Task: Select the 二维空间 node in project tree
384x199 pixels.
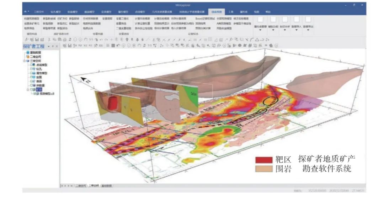Action: (x=36, y=57)
